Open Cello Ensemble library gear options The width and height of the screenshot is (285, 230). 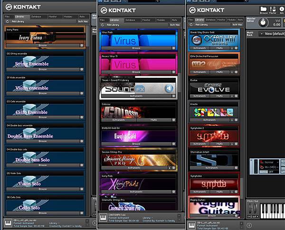point(82,117)
